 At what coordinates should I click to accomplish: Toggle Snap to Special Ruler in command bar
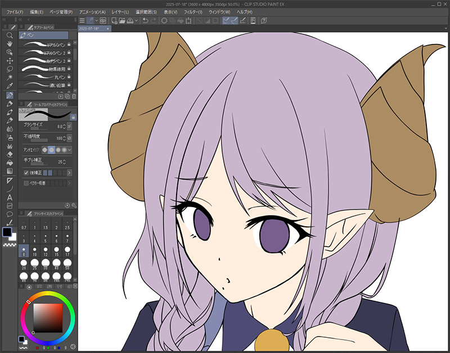[235, 21]
